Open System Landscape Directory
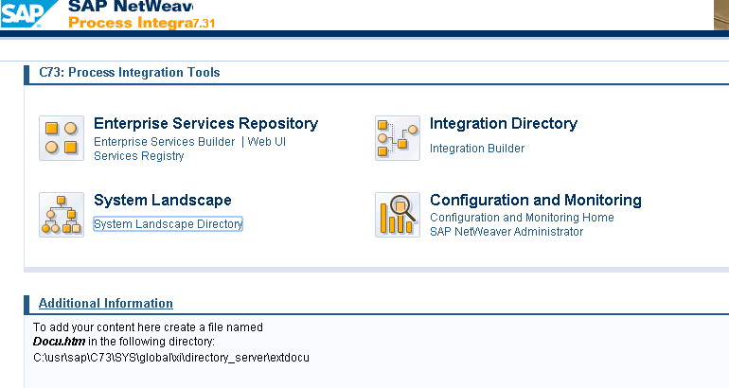The width and height of the screenshot is (729, 388). (x=168, y=224)
